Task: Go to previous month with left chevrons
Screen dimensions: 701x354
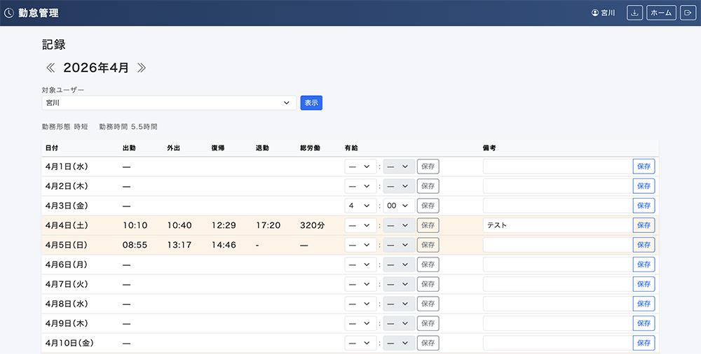Action: [x=50, y=68]
